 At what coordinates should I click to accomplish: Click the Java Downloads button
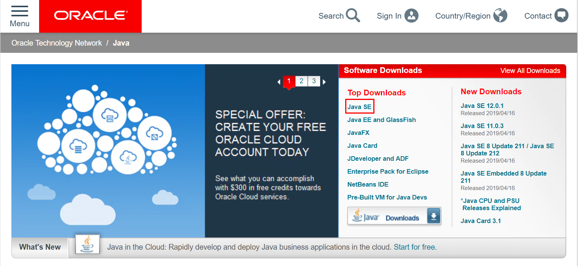pos(394,216)
